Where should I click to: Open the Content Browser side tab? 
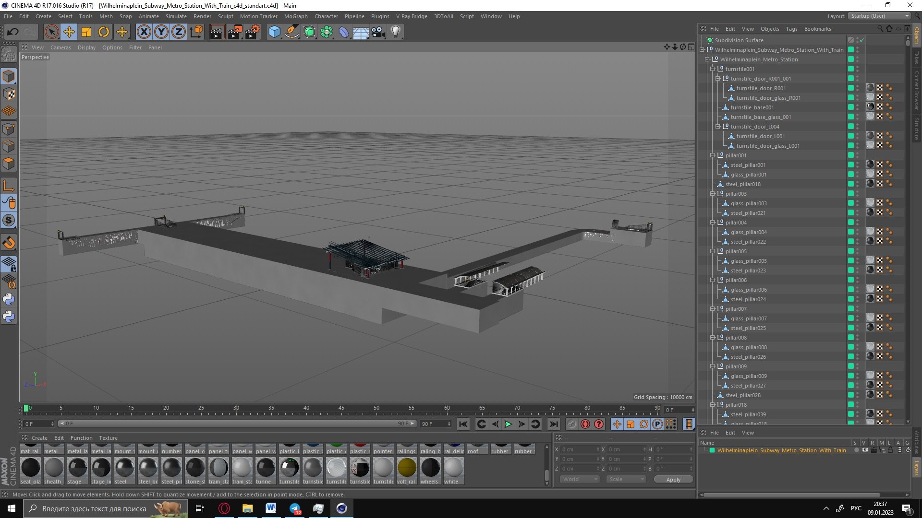(916, 91)
